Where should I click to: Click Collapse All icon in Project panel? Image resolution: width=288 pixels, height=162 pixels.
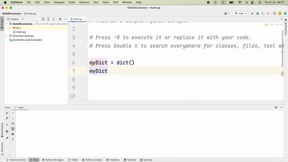pyautogui.click(x=54, y=19)
